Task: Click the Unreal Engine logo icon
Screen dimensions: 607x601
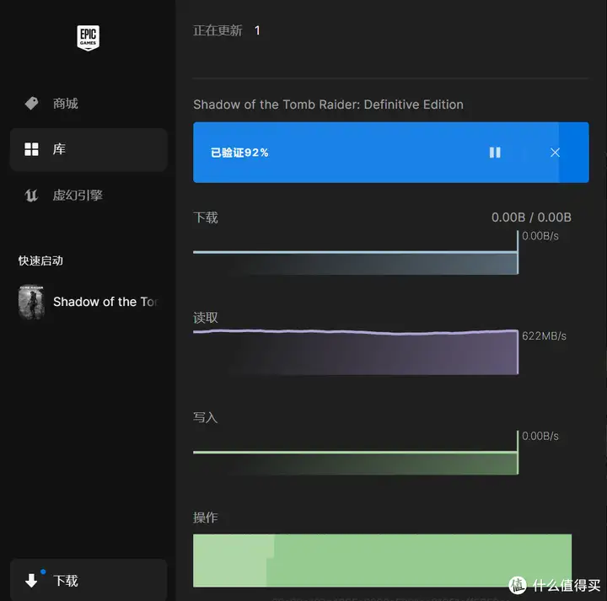Action: pos(31,195)
